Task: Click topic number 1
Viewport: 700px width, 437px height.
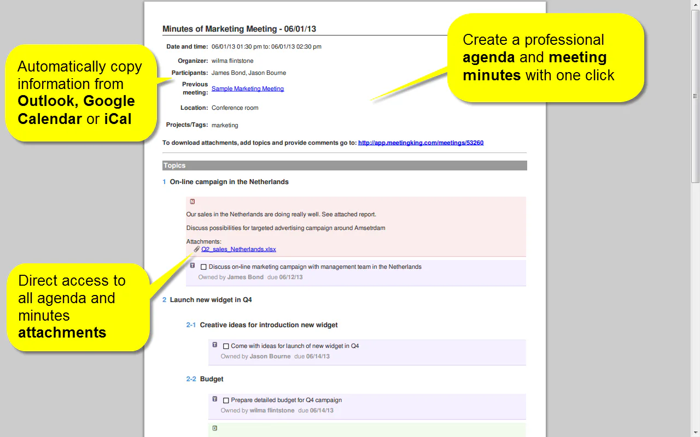Action: pyautogui.click(x=164, y=182)
